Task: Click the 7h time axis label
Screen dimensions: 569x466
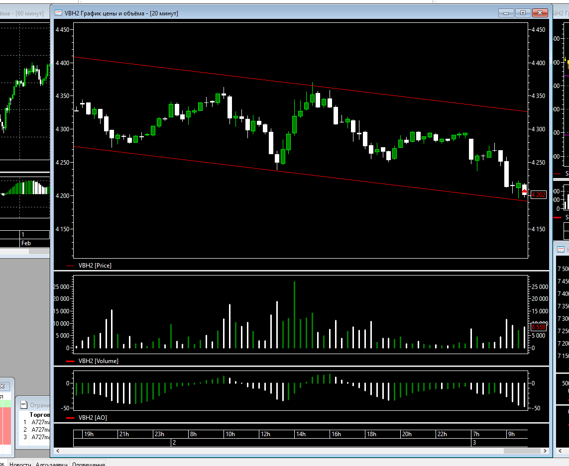Action: click(476, 434)
